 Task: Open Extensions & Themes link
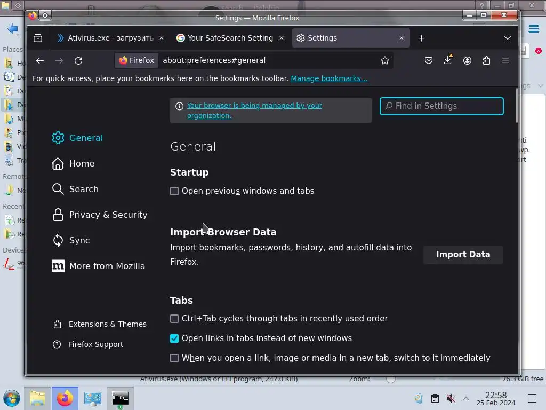[x=100, y=324]
